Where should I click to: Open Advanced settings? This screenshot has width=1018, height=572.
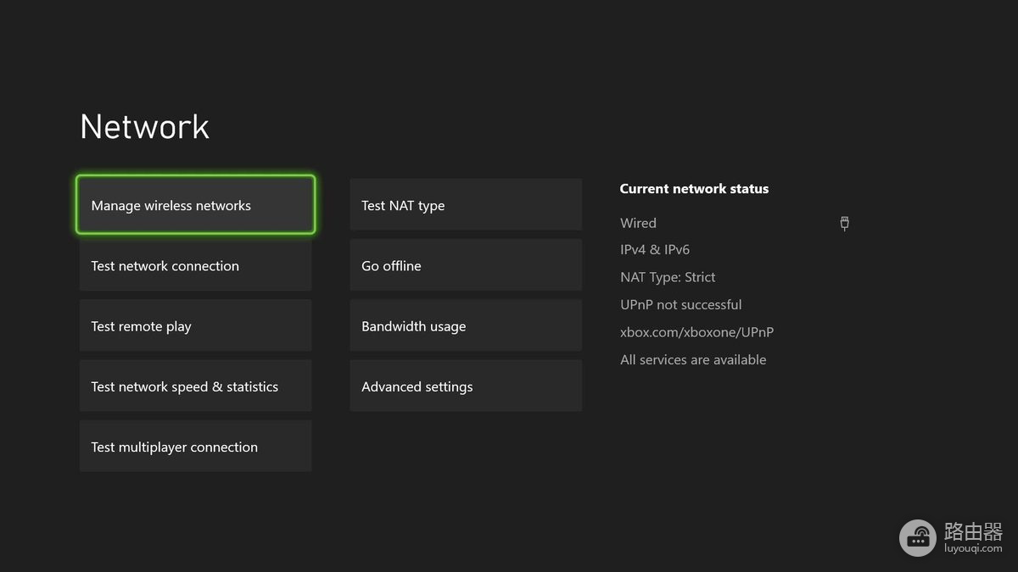pos(466,386)
